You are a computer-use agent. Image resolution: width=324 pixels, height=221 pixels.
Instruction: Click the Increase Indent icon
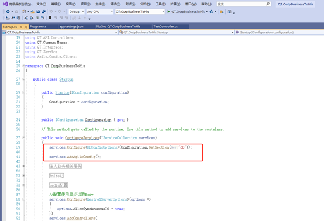tap(32, 18)
